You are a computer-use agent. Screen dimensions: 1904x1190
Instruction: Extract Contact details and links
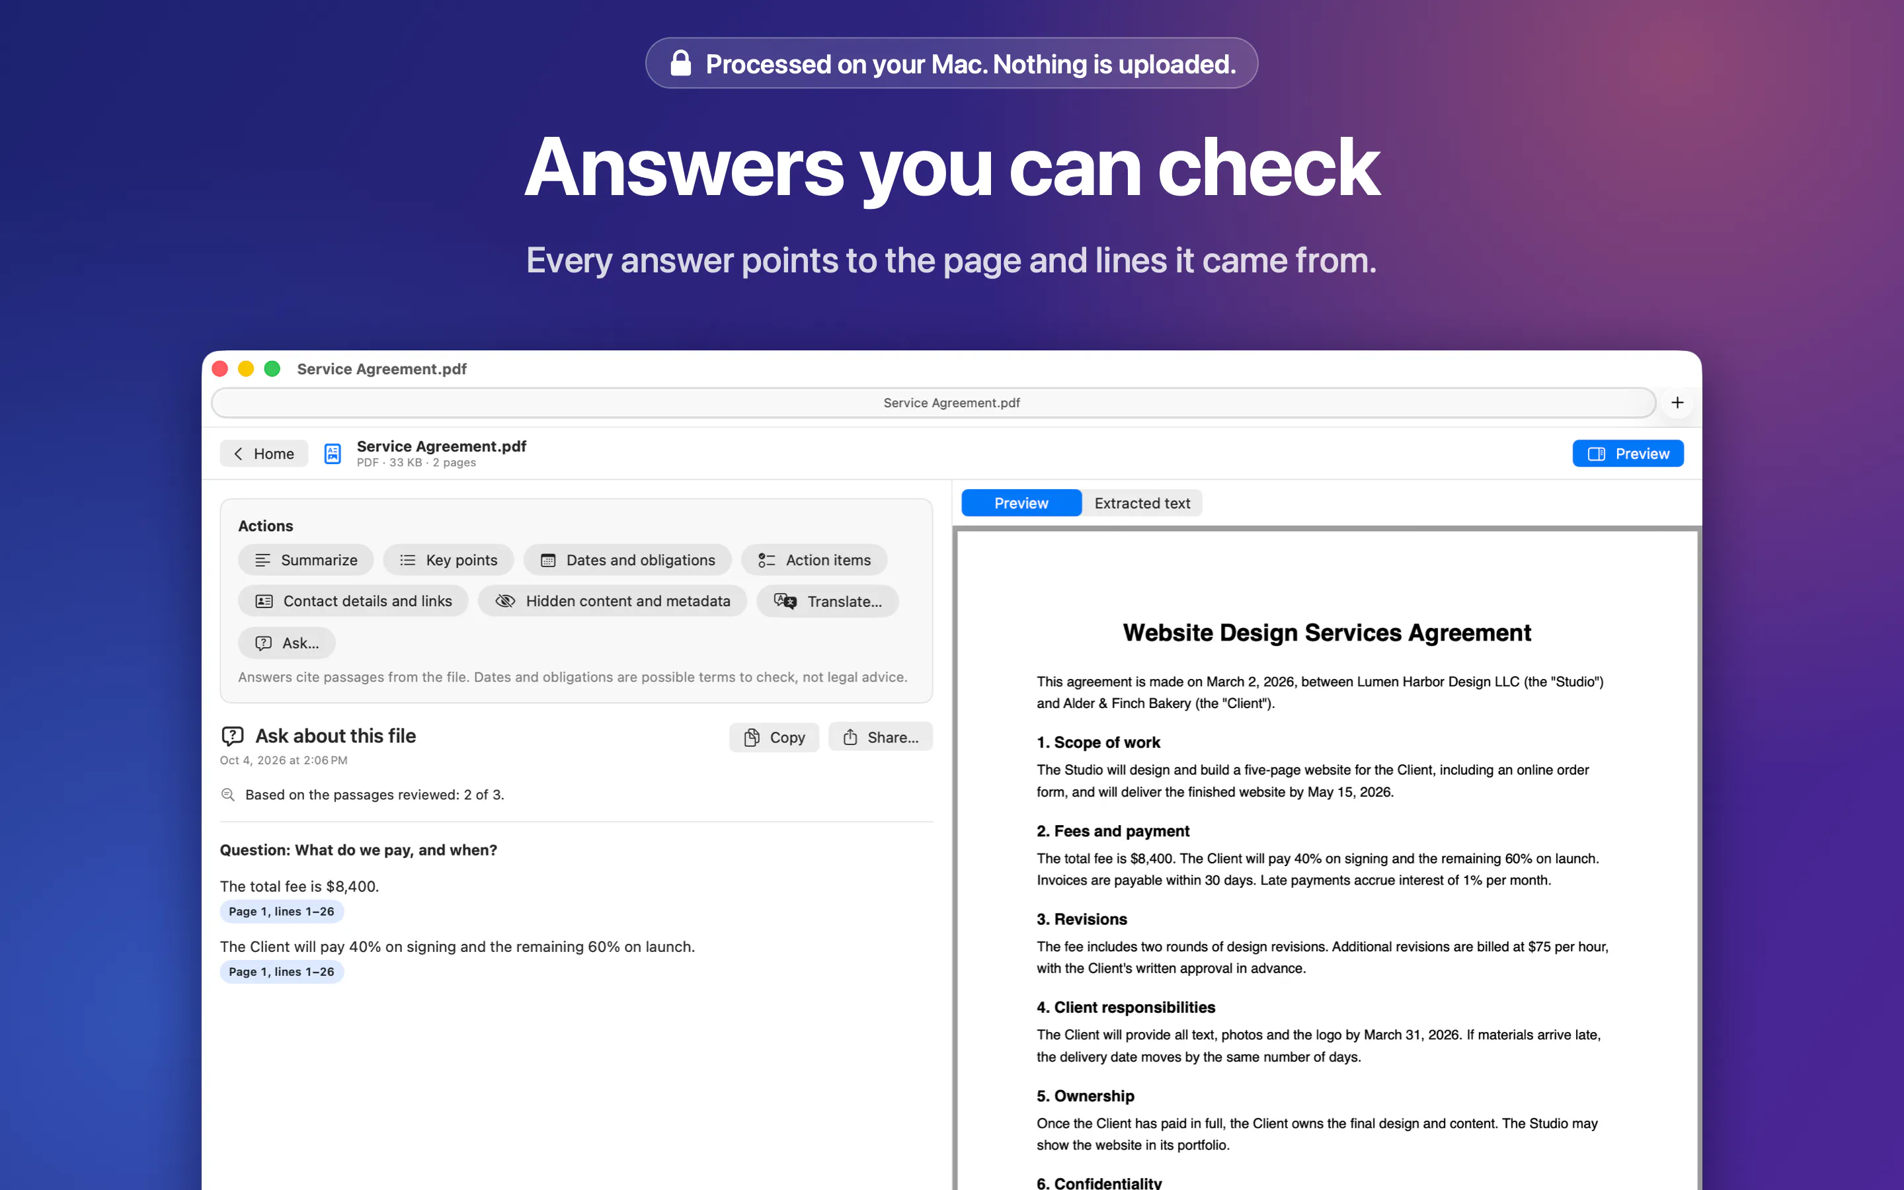click(x=353, y=602)
